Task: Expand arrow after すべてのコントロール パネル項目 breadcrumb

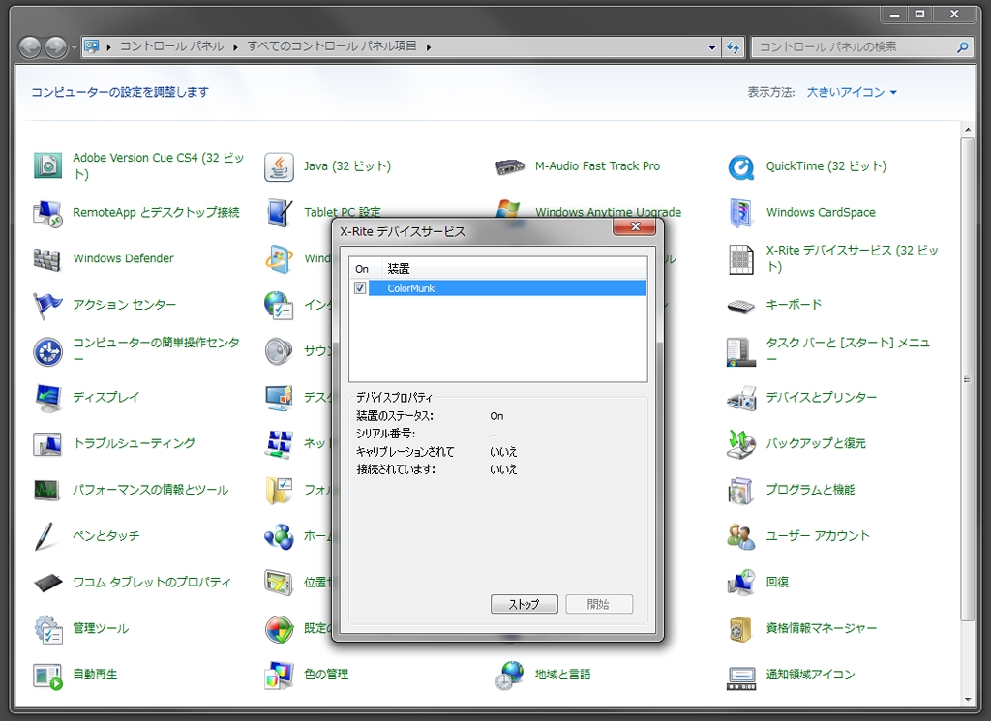Action: [429, 46]
